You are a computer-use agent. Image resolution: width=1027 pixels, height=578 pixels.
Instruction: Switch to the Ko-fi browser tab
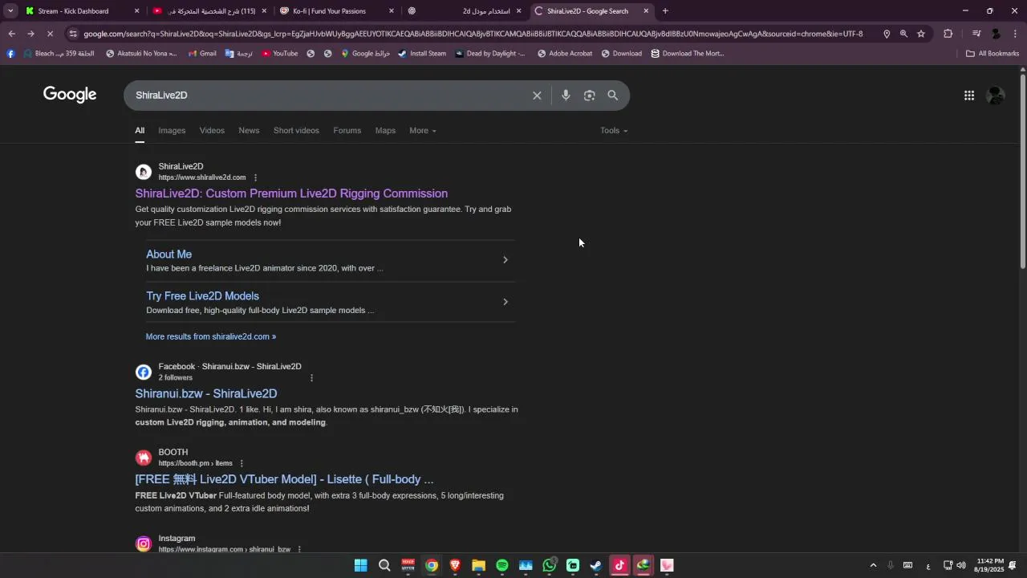335,11
